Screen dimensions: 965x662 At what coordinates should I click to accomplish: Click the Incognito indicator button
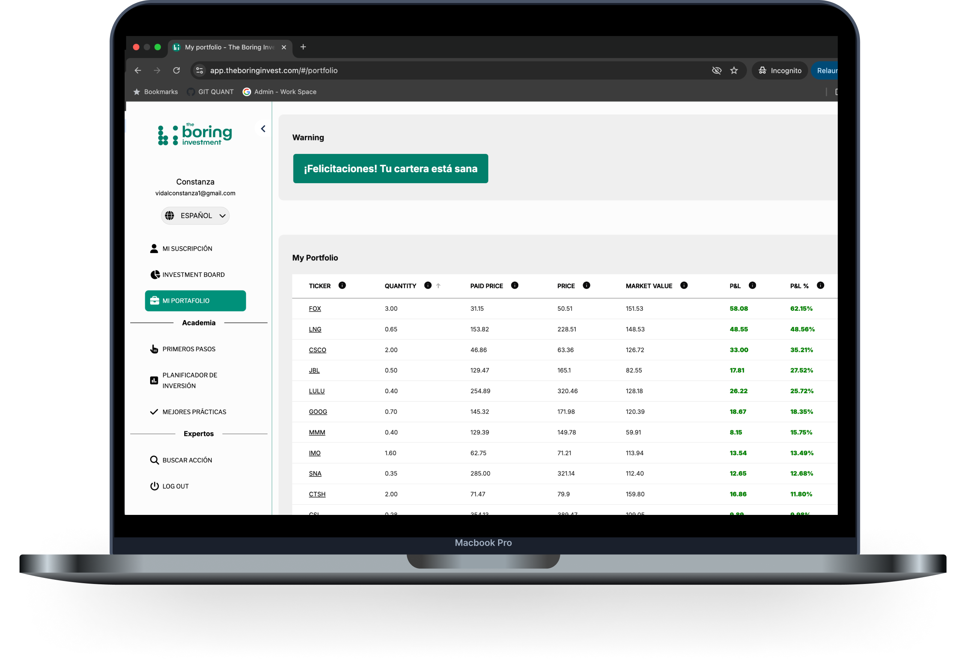click(779, 71)
